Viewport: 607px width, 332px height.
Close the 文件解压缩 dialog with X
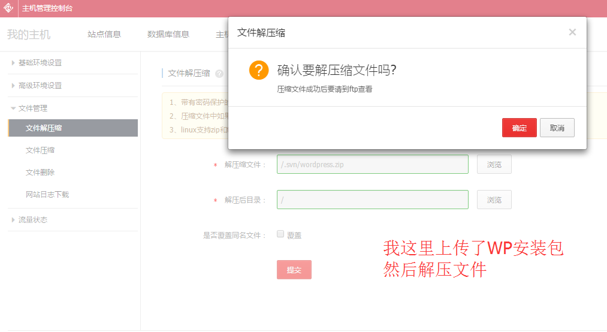[x=572, y=32]
